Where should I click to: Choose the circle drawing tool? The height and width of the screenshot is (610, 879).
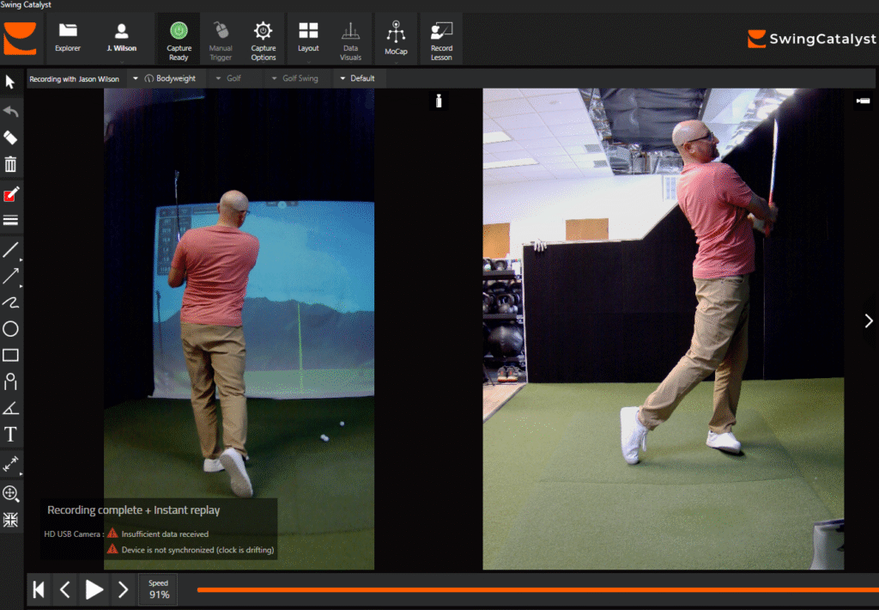tap(10, 329)
